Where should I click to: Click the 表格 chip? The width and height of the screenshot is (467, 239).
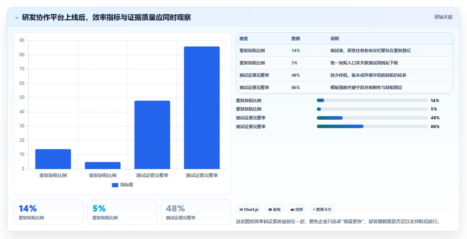pos(274,209)
